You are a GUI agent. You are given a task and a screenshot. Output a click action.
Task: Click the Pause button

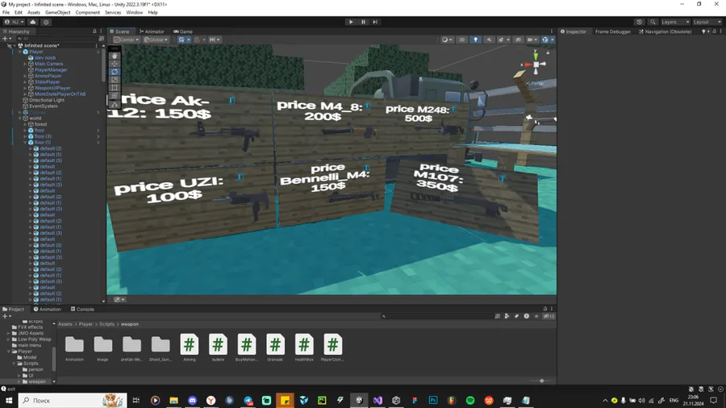363,22
